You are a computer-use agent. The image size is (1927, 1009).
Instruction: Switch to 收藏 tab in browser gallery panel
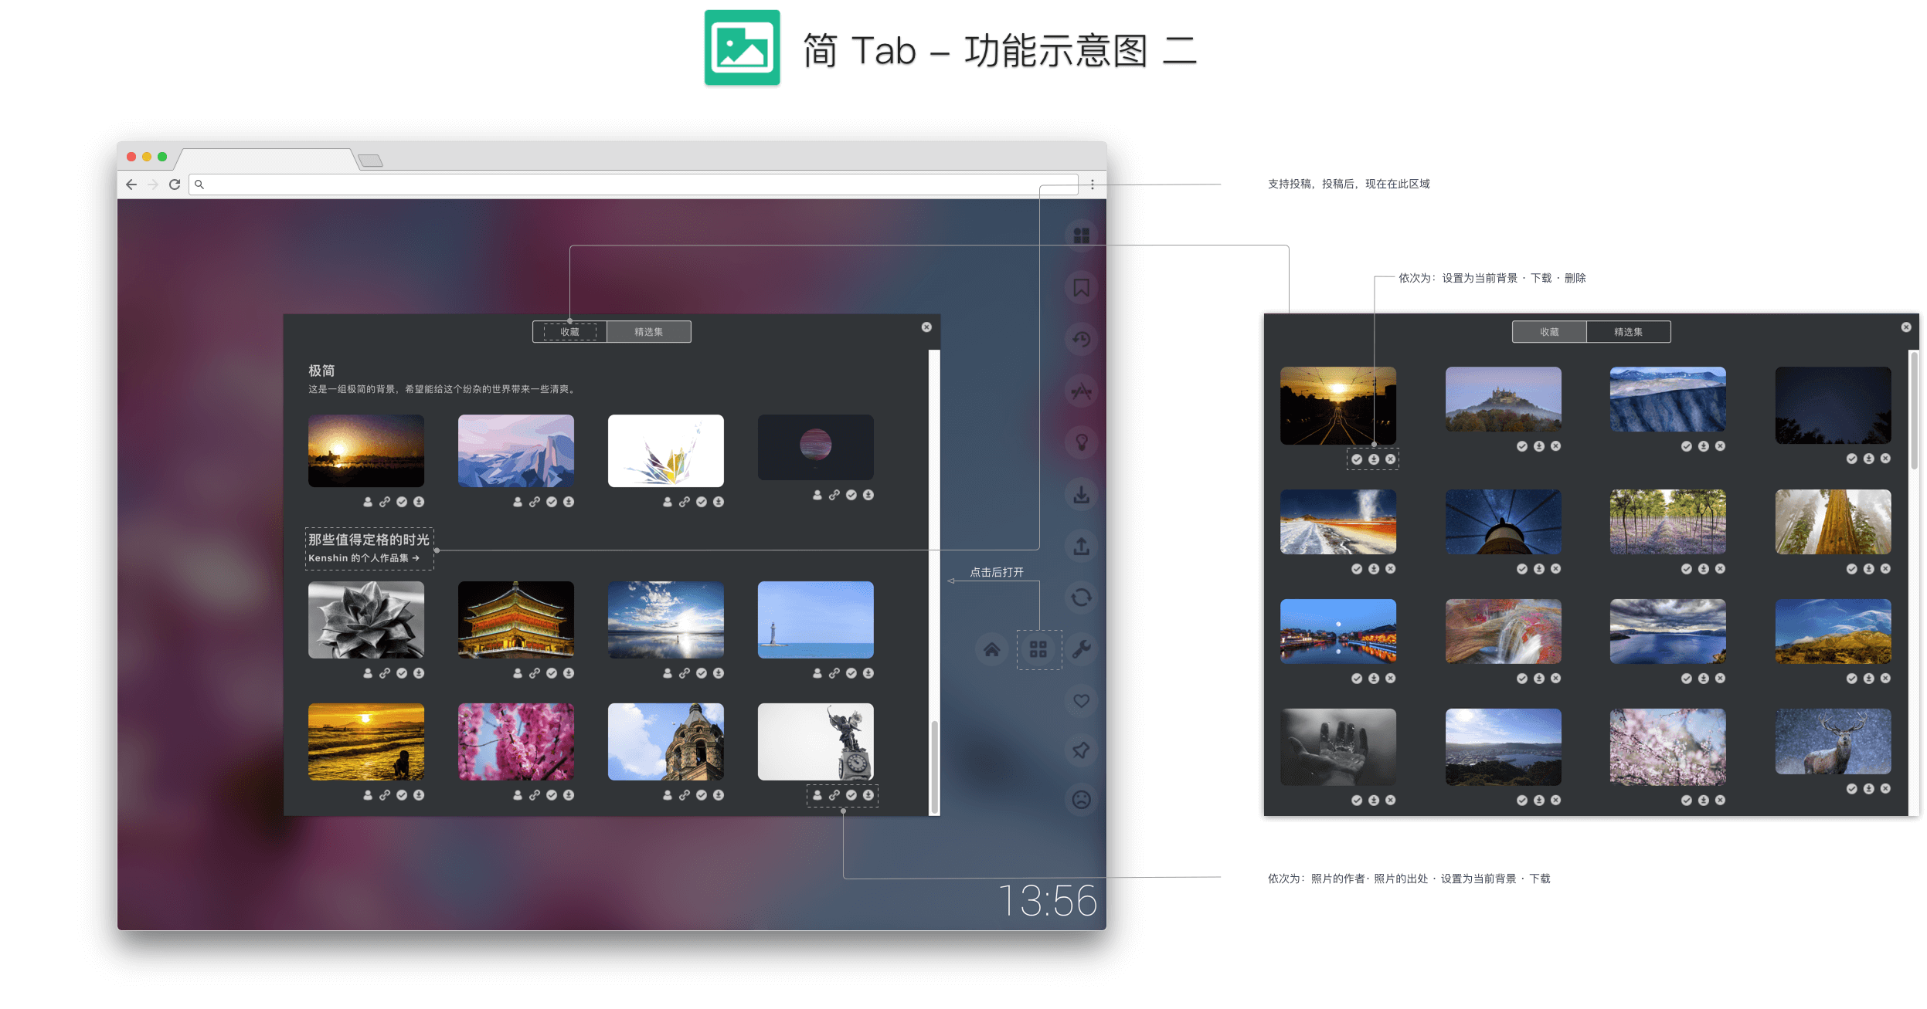coord(569,332)
